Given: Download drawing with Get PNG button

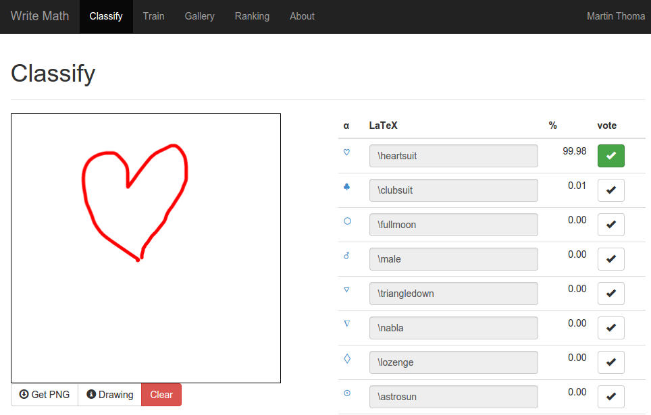Looking at the screenshot, I should pos(45,395).
